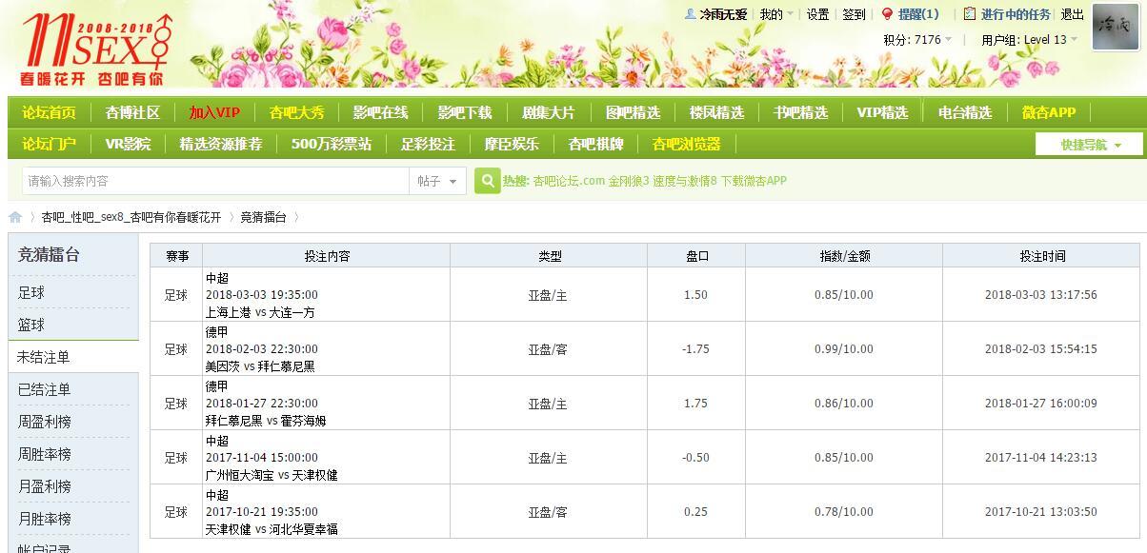1147x553 pixels.
Task: Click the 投注内容 column header
Action: coord(327,256)
